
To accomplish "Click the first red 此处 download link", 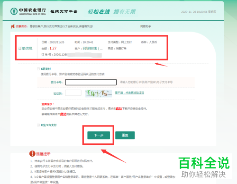I will tap(119, 109).
